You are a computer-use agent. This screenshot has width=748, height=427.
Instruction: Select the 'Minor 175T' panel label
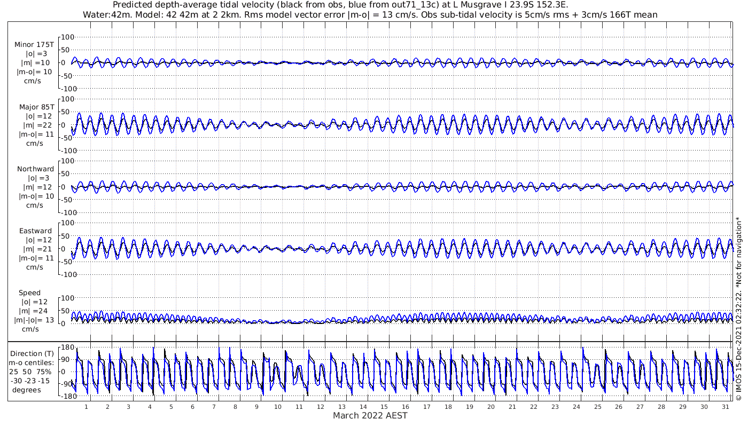coord(34,45)
